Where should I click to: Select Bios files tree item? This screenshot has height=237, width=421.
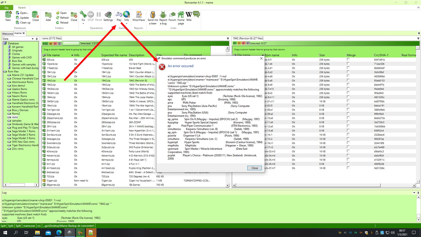click(x=17, y=61)
